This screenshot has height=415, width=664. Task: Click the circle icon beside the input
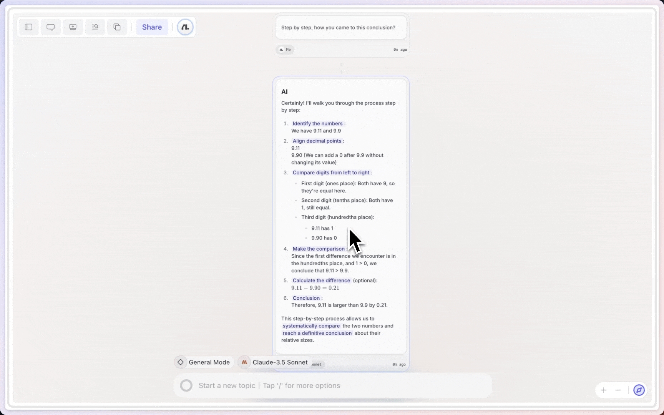[186, 385]
